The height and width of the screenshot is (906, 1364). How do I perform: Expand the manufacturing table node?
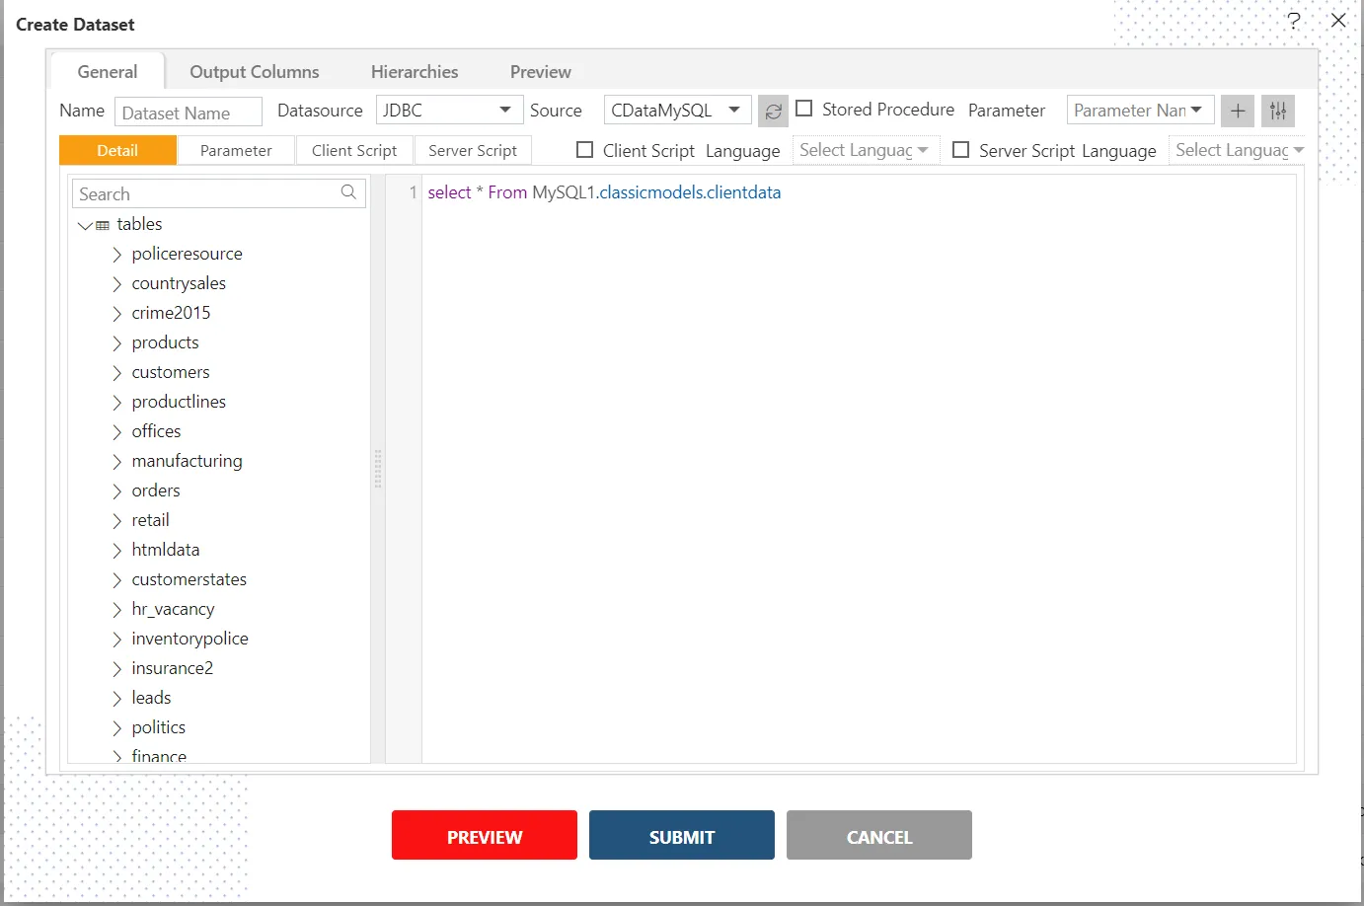[117, 462]
